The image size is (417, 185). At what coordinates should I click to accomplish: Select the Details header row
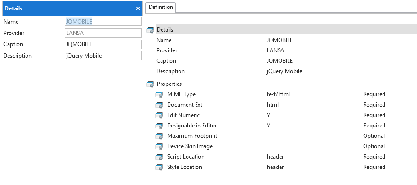pos(281,30)
